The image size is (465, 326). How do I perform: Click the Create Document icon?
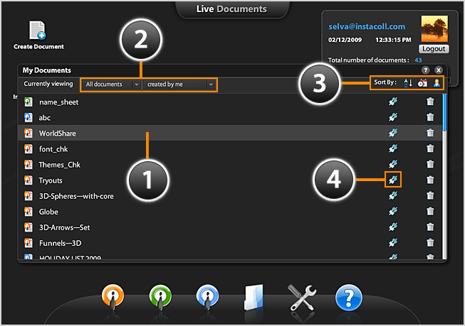tap(38, 30)
